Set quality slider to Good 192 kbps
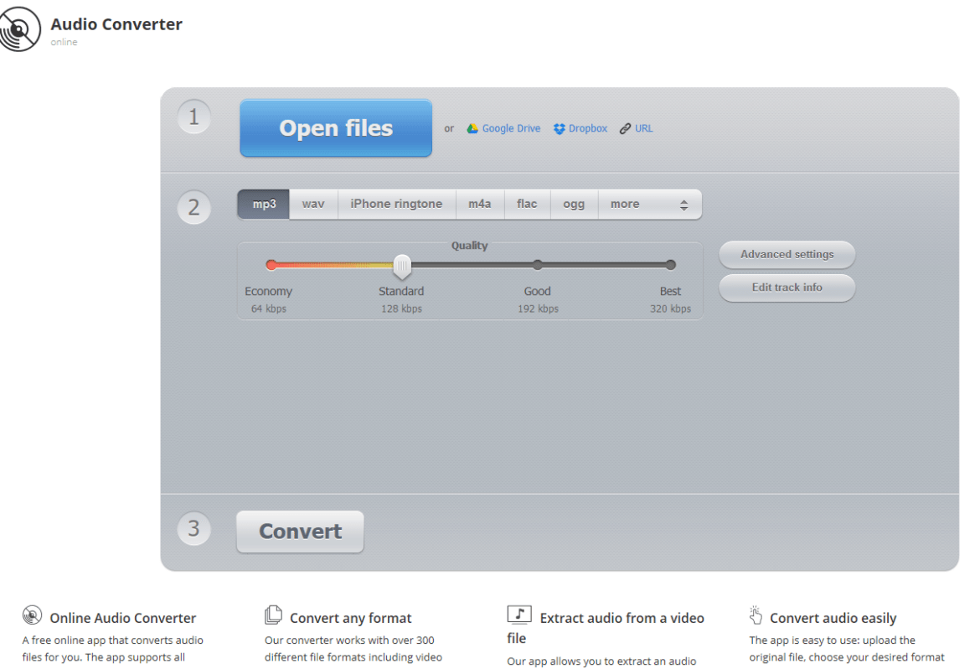Image resolution: width=980 pixels, height=669 pixels. (537, 264)
